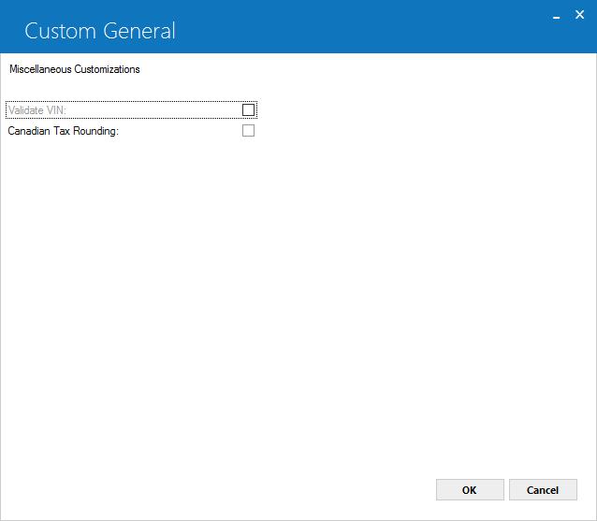Viewport: 597px width, 521px height.
Task: Close the Custom General dialog
Action: click(579, 15)
